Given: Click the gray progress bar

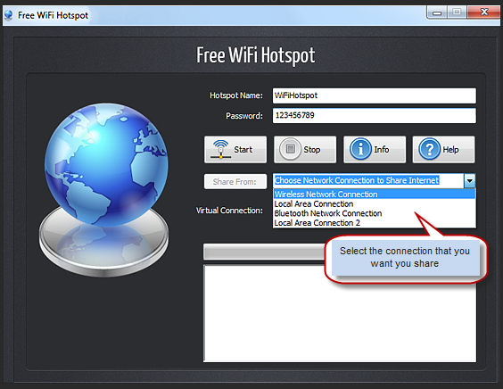Looking at the screenshot, I should [x=264, y=252].
